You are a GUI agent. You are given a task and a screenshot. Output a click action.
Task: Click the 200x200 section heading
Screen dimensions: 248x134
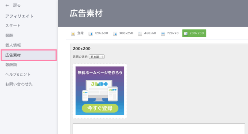click(81, 49)
